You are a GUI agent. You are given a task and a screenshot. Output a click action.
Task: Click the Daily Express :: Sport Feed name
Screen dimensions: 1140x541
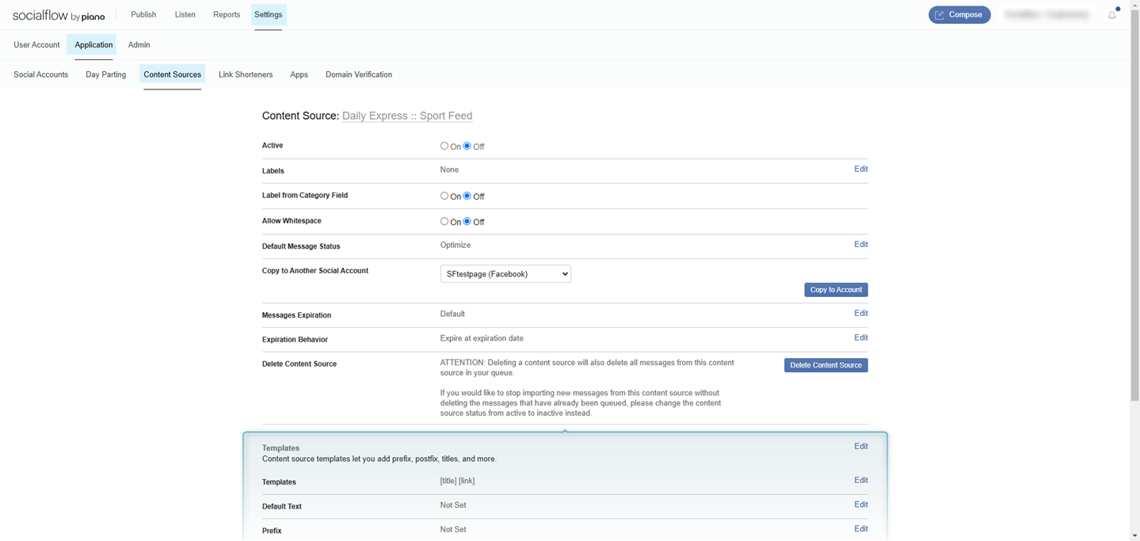tap(407, 116)
